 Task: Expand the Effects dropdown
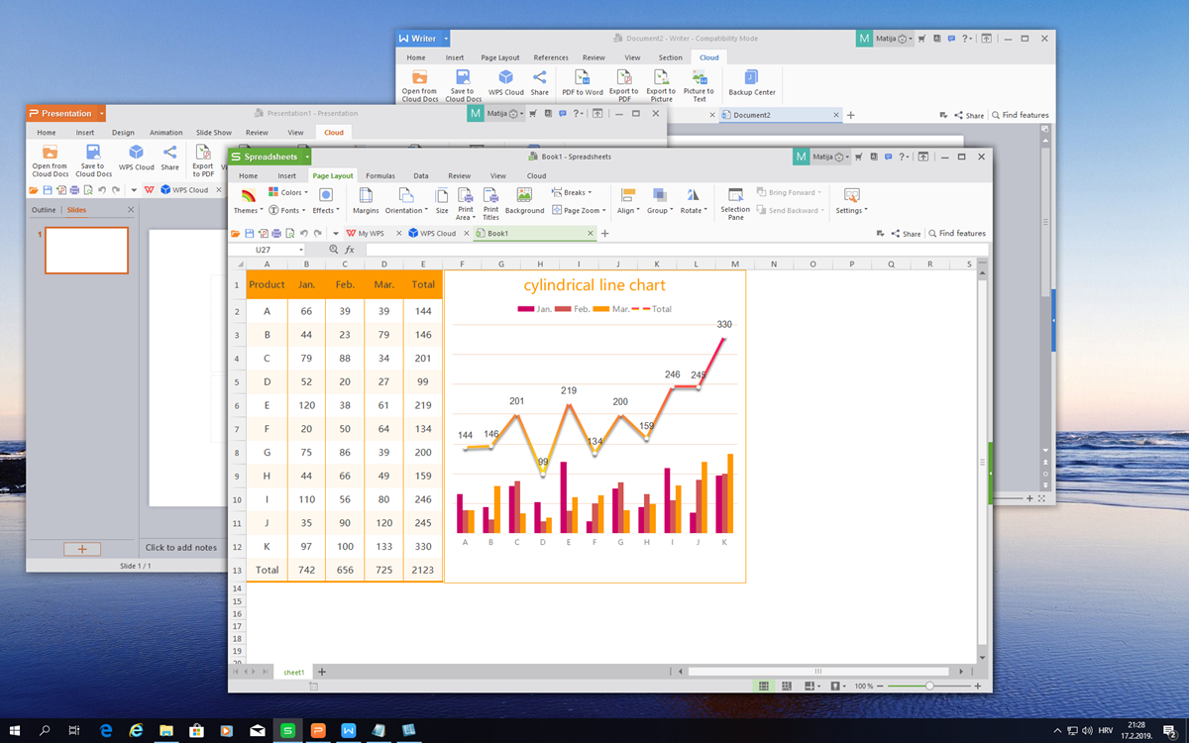(x=325, y=201)
